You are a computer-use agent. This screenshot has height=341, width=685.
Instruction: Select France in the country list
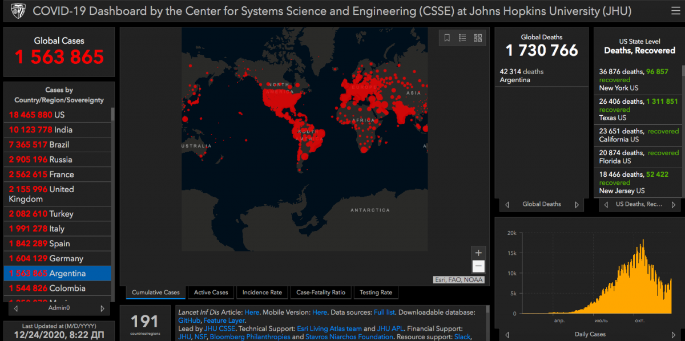tap(59, 174)
